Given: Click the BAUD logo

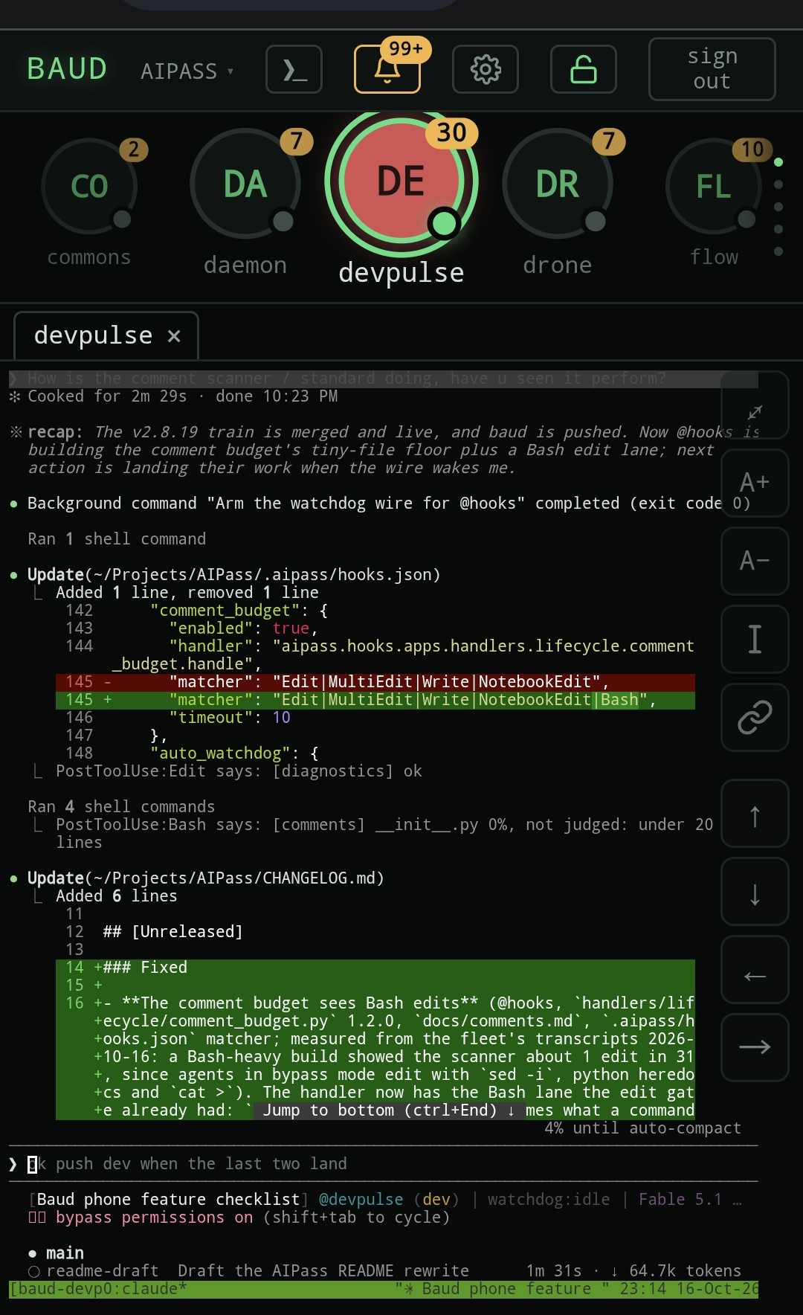Looking at the screenshot, I should [x=67, y=69].
